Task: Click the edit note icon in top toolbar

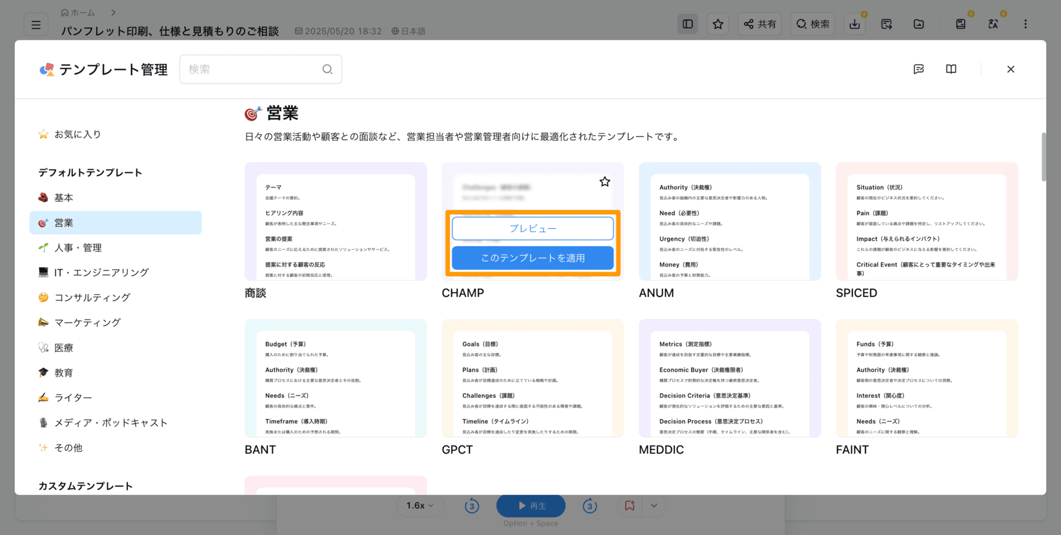Action: 887,24
